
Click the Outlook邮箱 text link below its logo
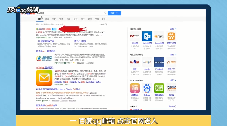(147, 43)
